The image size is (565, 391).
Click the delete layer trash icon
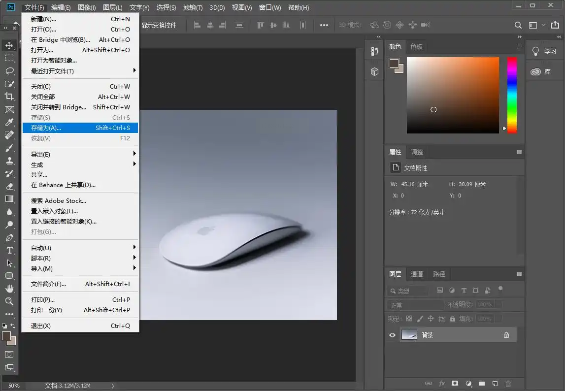click(508, 383)
